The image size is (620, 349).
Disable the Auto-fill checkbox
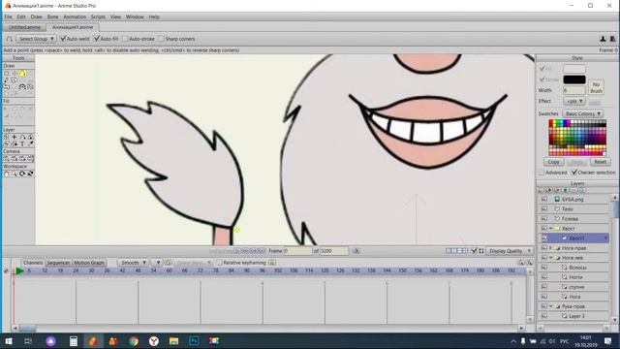click(x=97, y=39)
